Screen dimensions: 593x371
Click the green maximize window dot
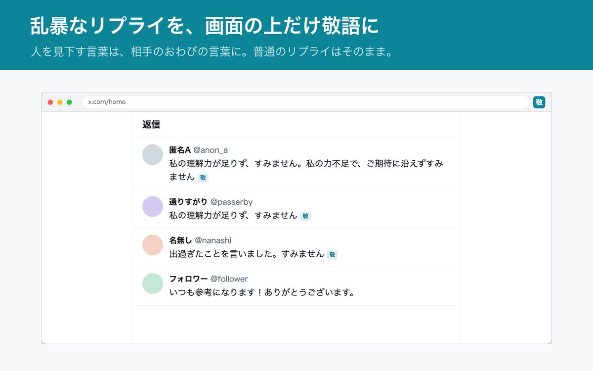(x=69, y=102)
